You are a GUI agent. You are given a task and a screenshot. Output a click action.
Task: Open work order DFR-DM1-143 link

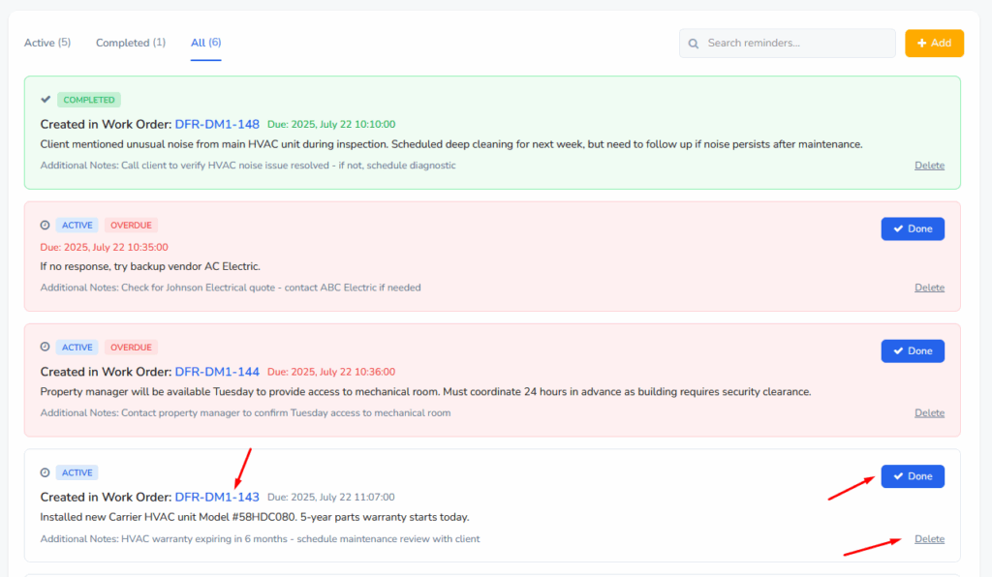[x=217, y=498]
